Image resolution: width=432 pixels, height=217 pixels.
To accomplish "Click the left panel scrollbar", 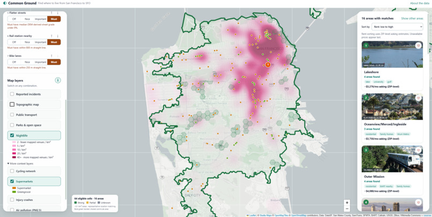I will (65, 149).
